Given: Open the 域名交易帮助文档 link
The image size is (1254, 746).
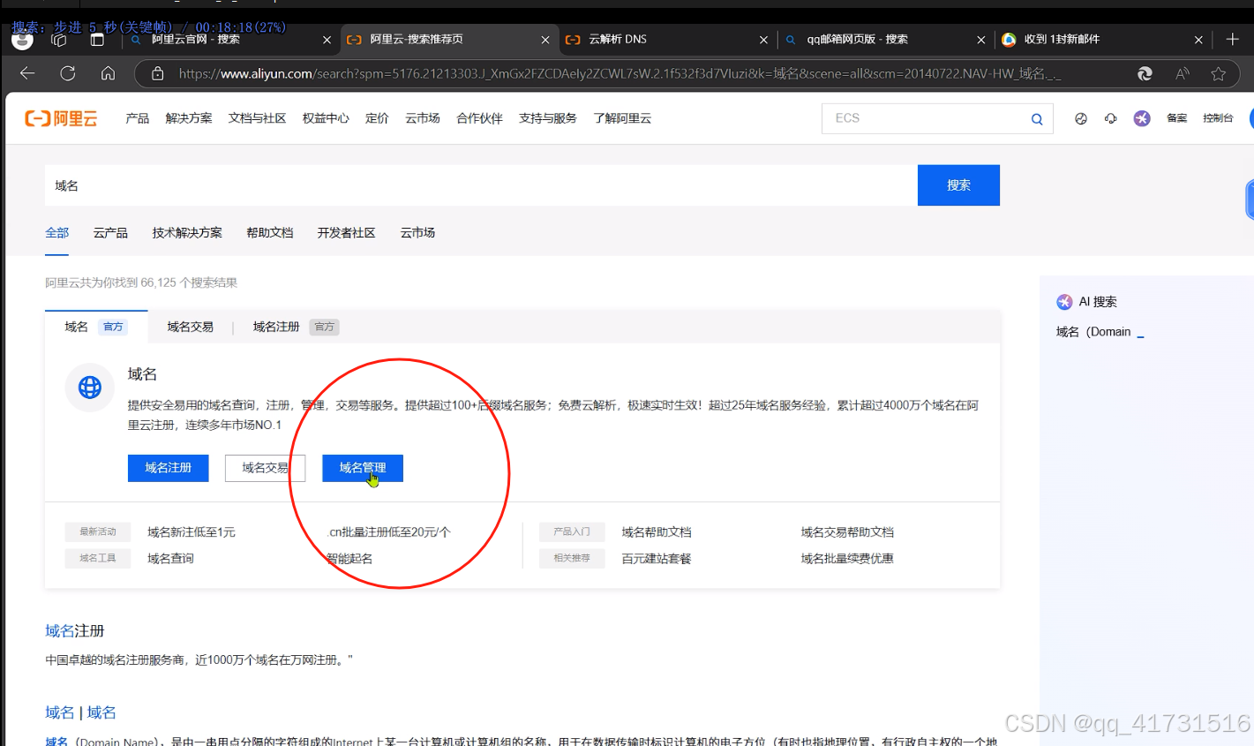Looking at the screenshot, I should pyautogui.click(x=847, y=532).
